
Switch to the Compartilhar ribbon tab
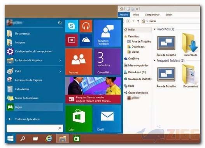point(152,15)
